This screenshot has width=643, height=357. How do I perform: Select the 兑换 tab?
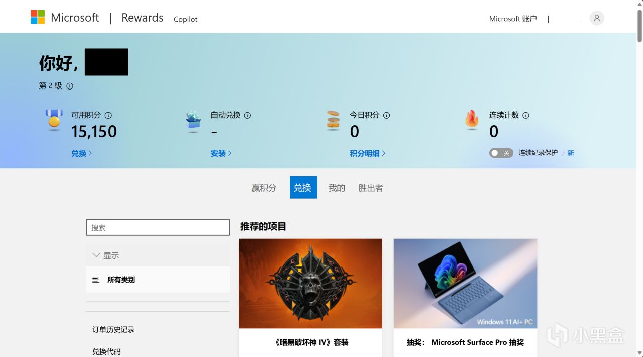point(303,188)
